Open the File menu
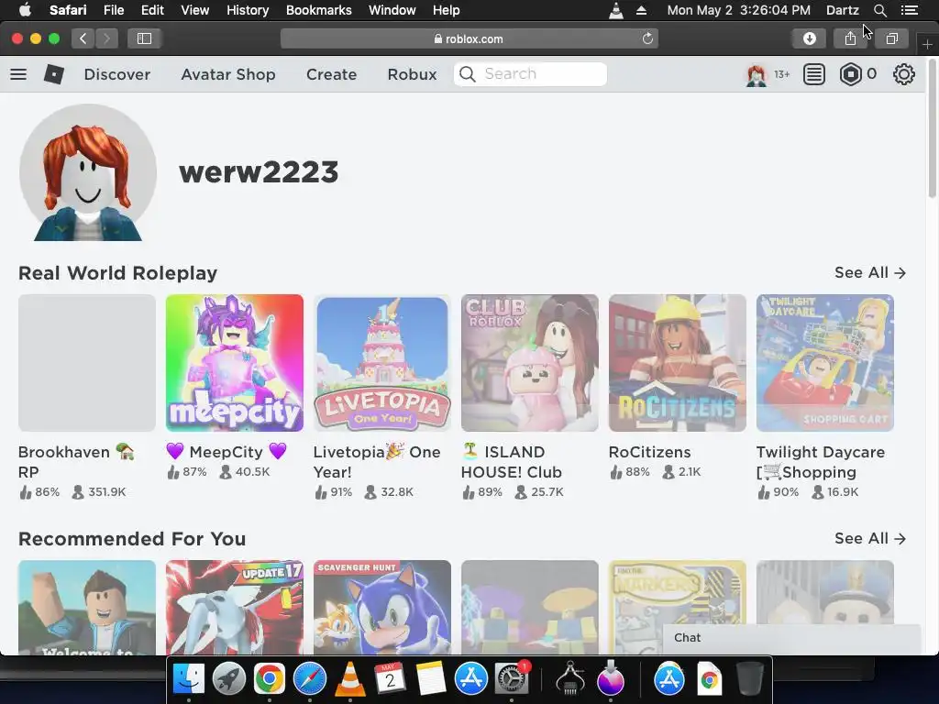The width and height of the screenshot is (939, 704). coord(113,10)
